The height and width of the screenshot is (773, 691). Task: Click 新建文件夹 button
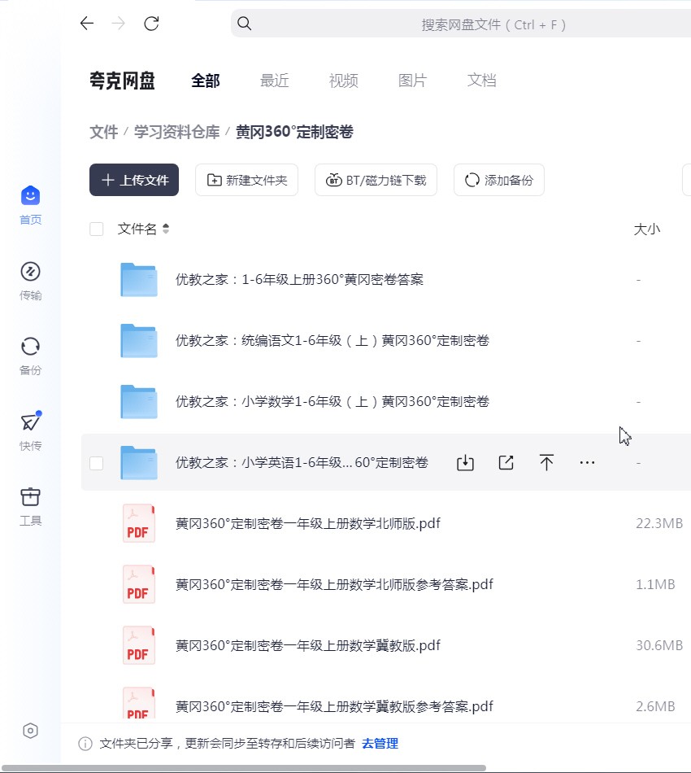point(247,180)
